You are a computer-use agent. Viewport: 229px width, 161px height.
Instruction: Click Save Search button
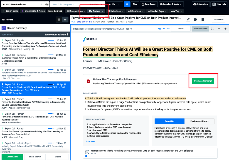coord(149,4)
